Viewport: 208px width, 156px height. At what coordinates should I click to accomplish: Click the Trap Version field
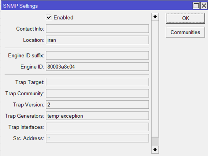[97, 105]
